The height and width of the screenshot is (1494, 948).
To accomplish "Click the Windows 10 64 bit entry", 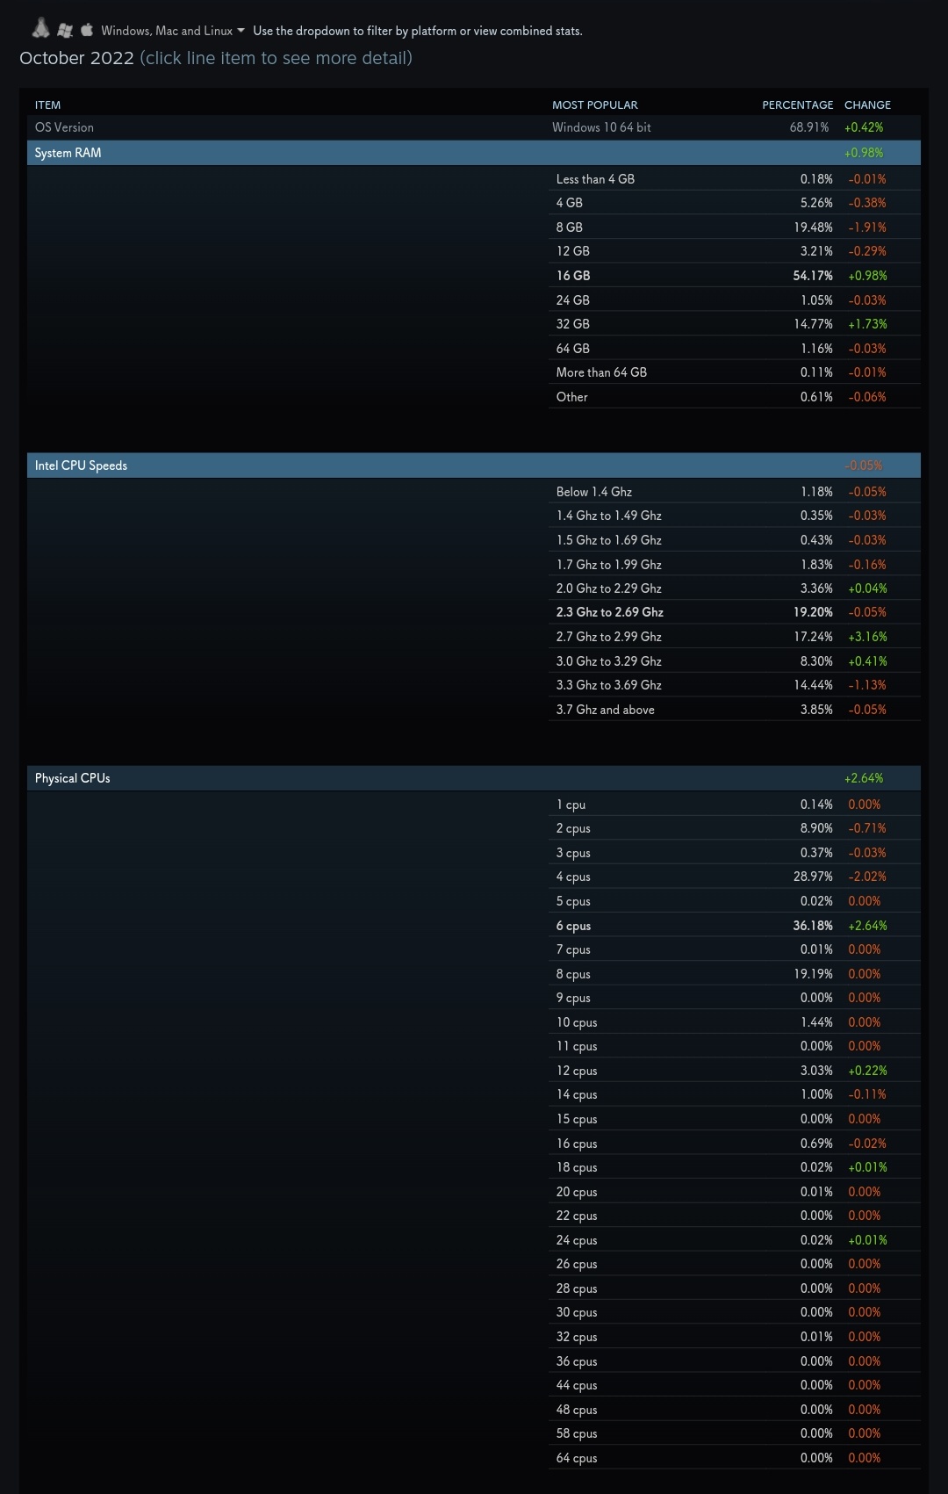I will point(601,127).
